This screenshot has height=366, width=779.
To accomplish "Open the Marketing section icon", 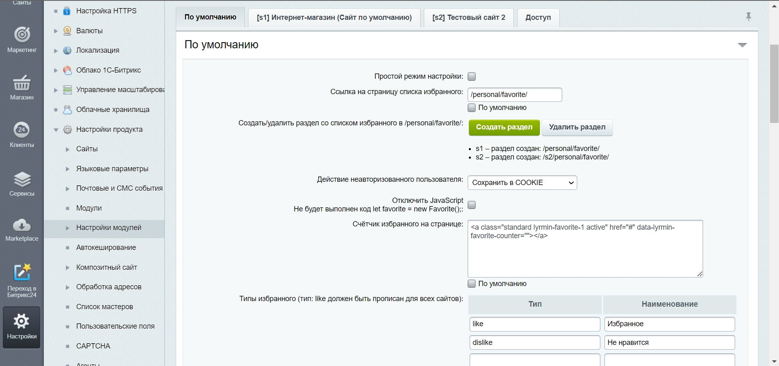I will pos(22,35).
